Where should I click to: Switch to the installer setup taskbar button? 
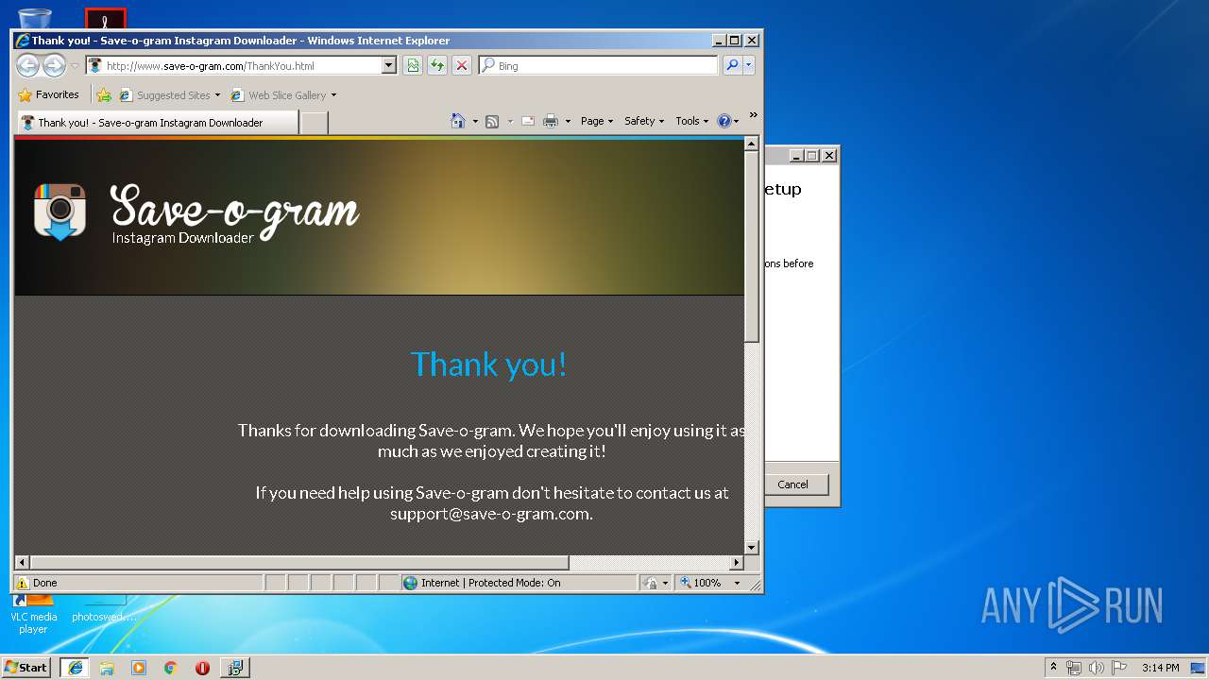coord(235,668)
